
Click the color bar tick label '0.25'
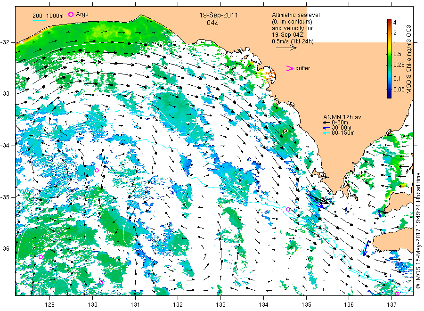click(x=399, y=65)
